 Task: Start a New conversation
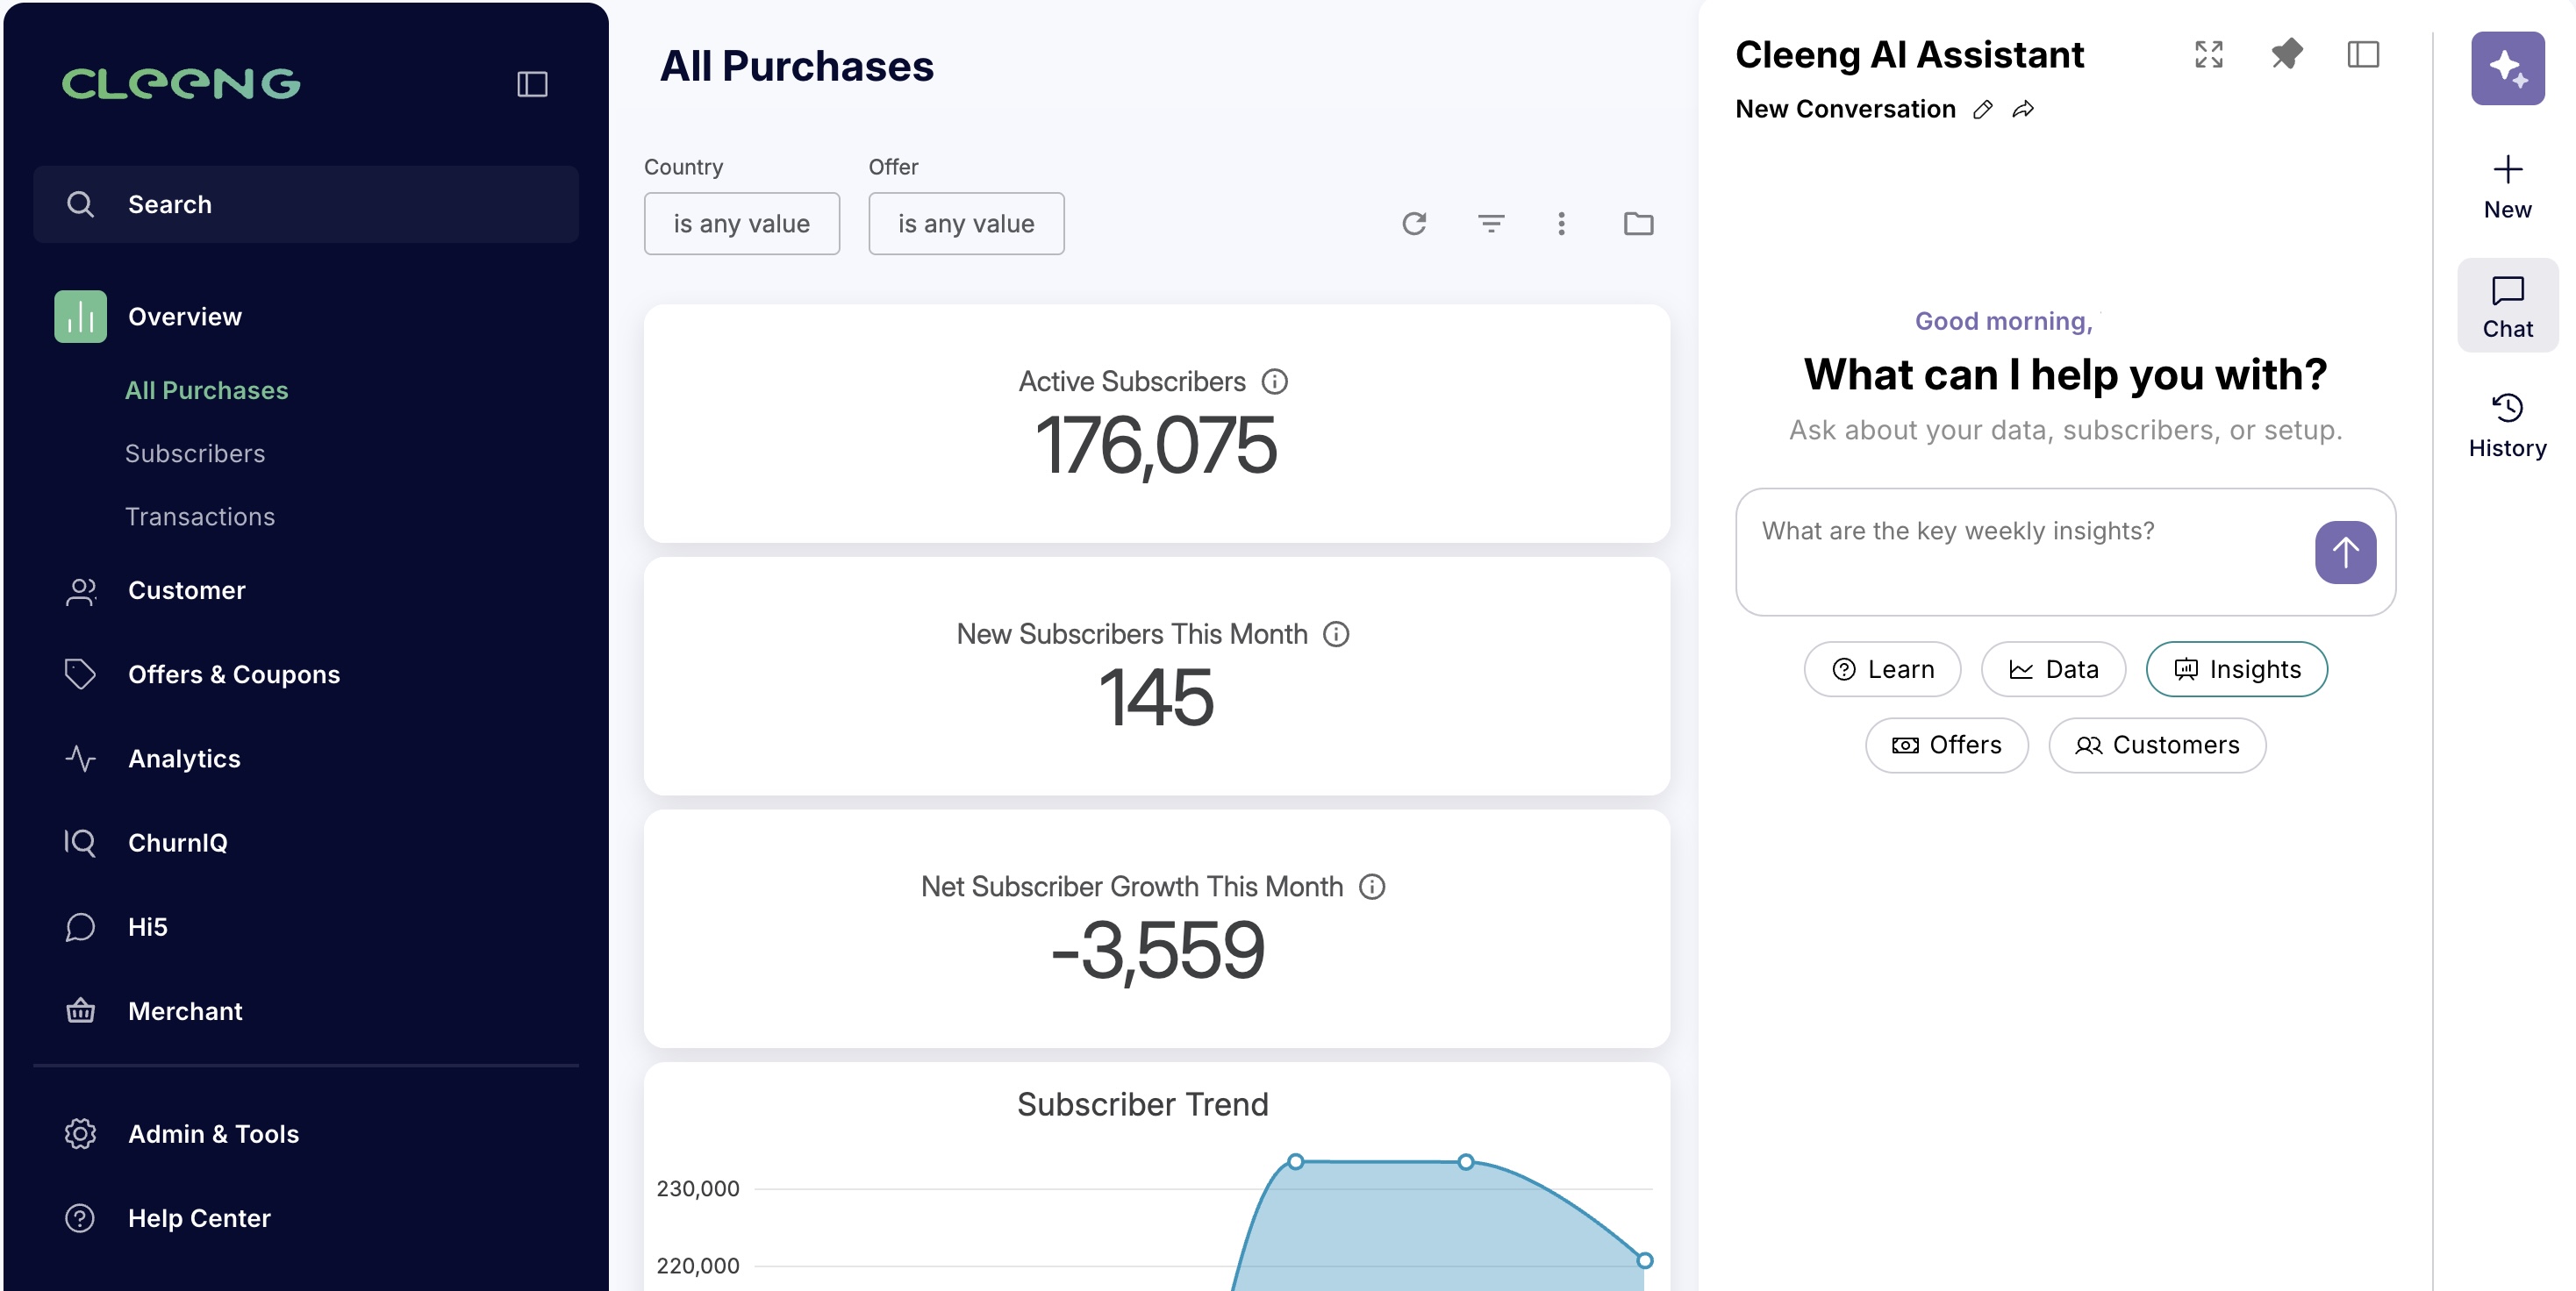point(2507,187)
